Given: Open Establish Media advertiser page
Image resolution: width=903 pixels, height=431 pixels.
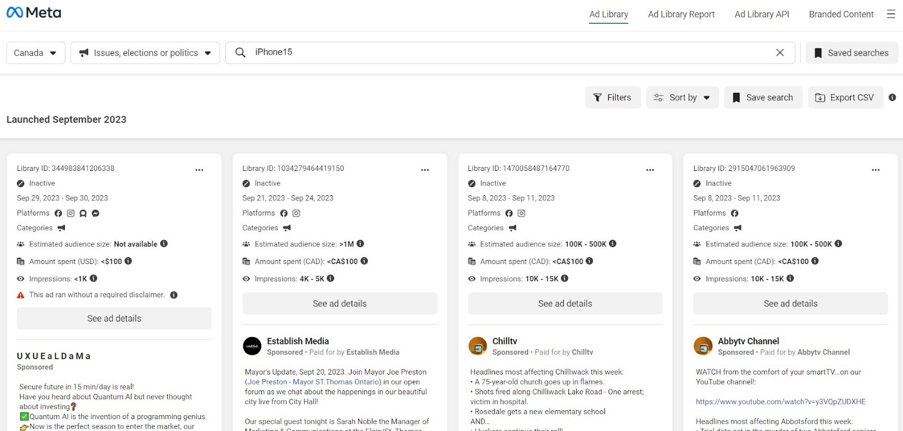Looking at the screenshot, I should tap(298, 341).
